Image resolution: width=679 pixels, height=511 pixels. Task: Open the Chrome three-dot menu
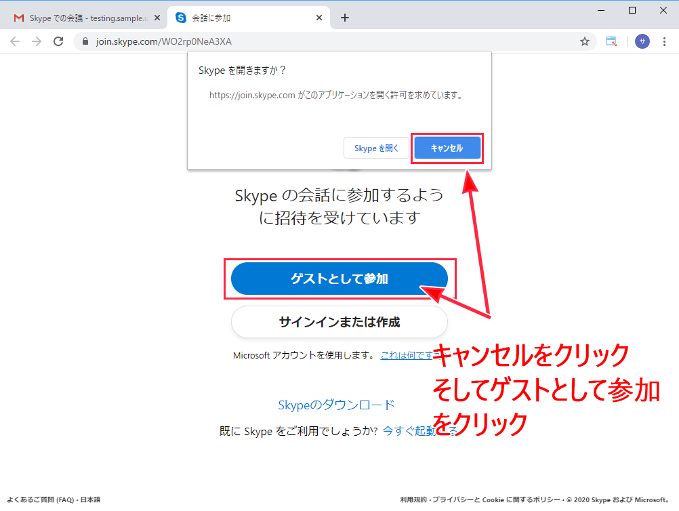[x=665, y=41]
